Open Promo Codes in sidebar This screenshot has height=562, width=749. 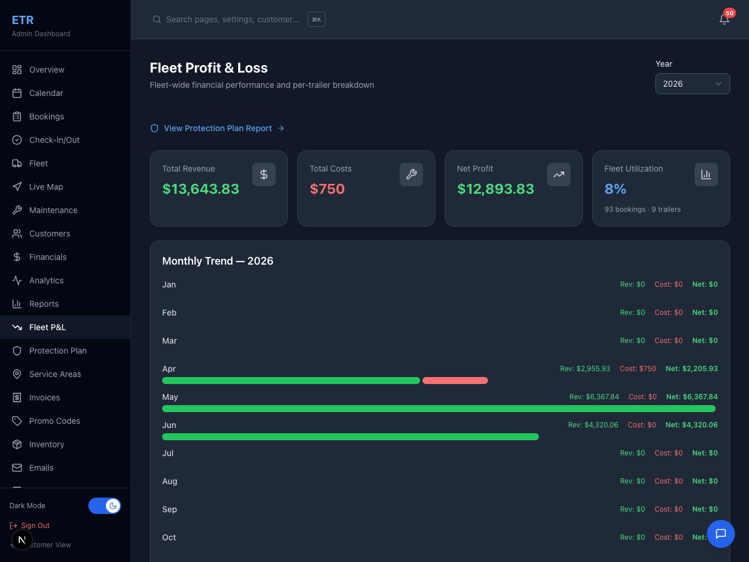point(65,421)
